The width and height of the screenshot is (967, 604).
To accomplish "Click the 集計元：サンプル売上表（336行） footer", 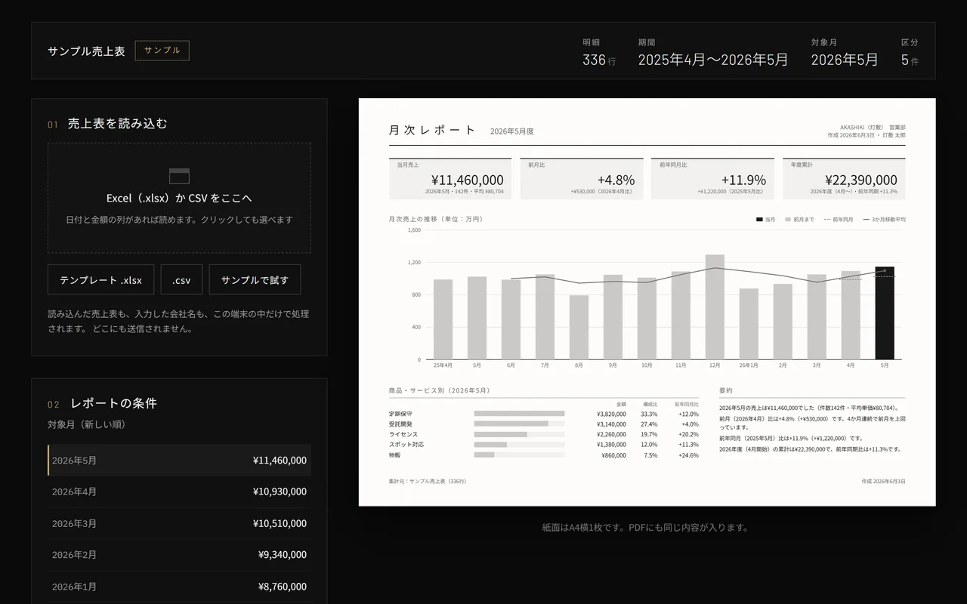I will pos(428,481).
